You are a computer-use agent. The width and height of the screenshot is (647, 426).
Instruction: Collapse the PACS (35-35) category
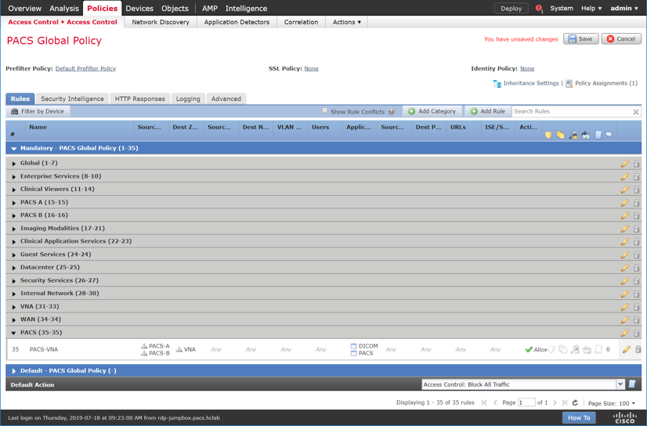tap(14, 333)
